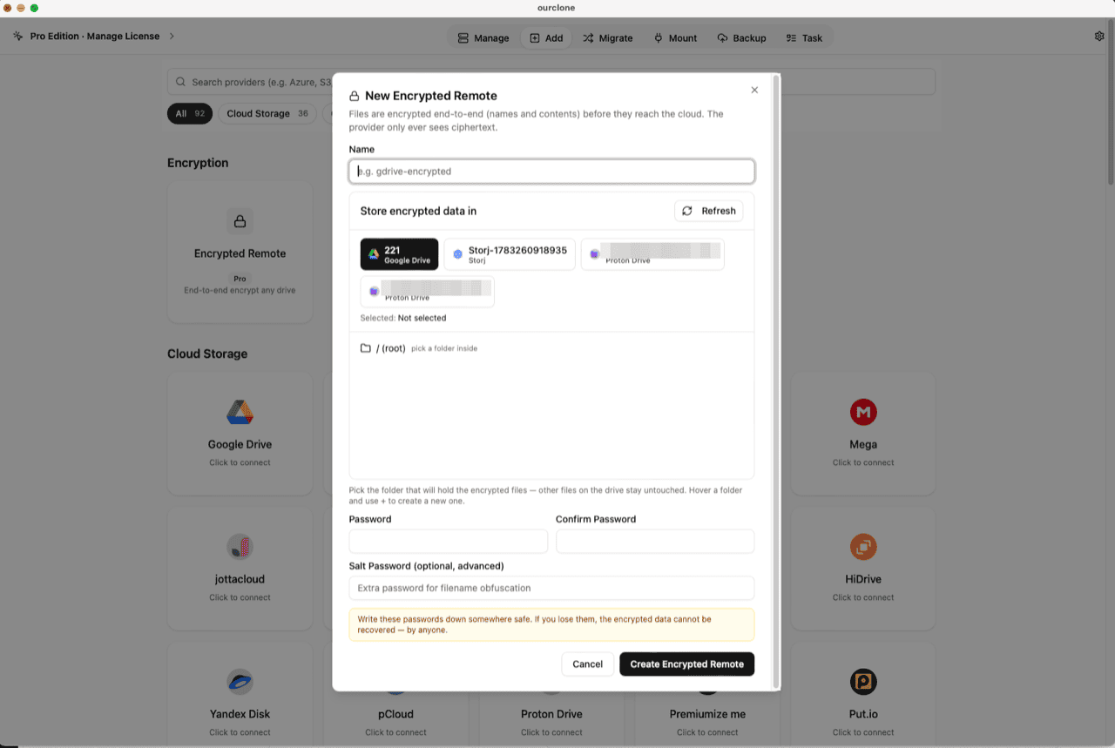Image resolution: width=1115 pixels, height=748 pixels.
Task: Click the Mount plug icon
Action: (658, 38)
